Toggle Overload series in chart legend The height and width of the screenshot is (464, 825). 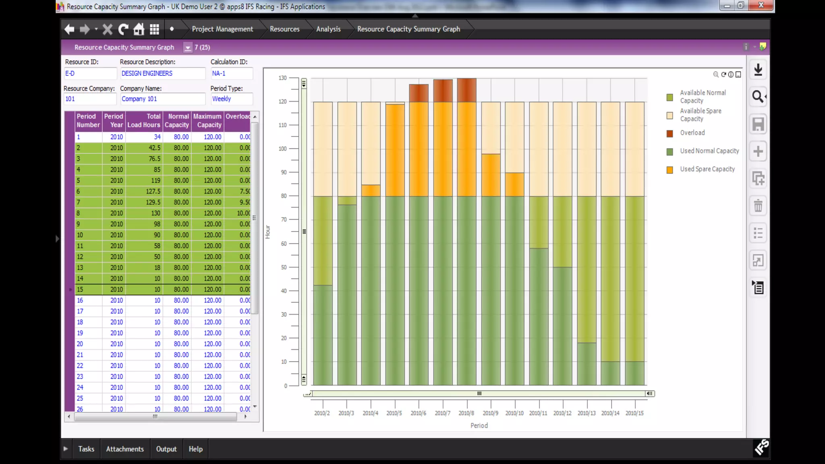(692, 133)
